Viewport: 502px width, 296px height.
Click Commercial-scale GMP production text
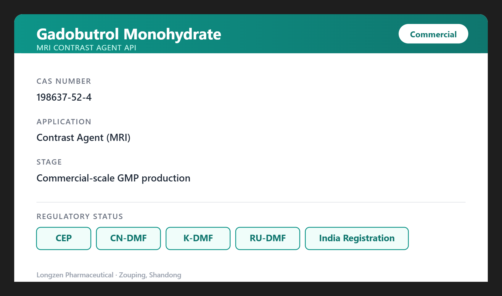pos(113,178)
